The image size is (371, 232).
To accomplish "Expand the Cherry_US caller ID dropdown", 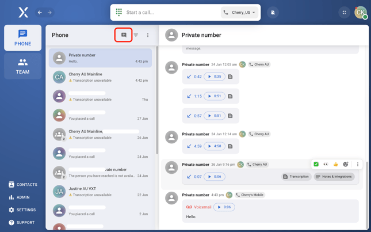I will click(239, 13).
